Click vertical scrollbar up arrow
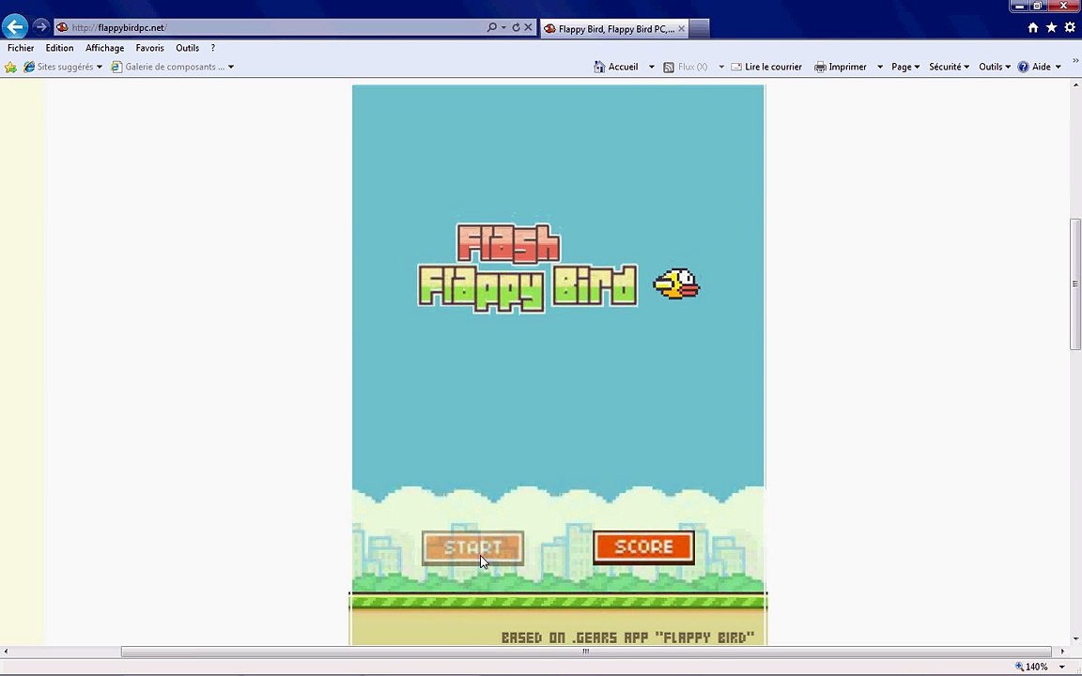The image size is (1082, 676). point(1075,84)
